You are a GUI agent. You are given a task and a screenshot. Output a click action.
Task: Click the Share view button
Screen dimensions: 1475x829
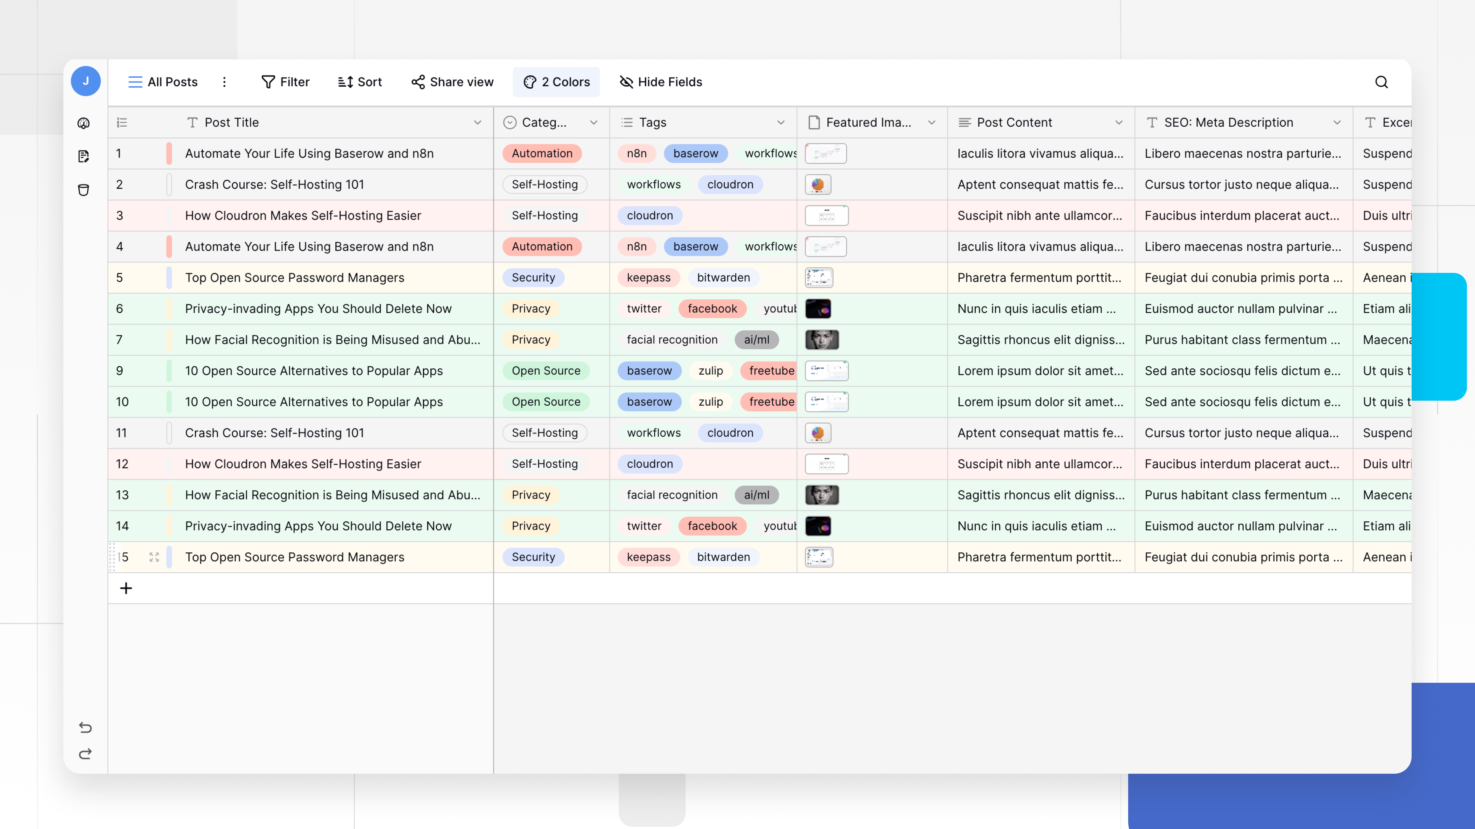pyautogui.click(x=452, y=82)
